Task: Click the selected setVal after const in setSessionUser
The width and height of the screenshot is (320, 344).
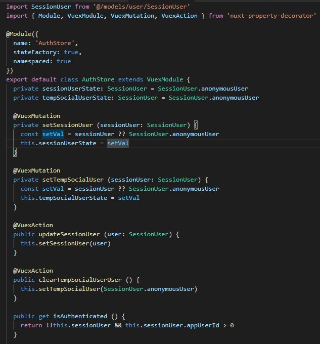Action: pyautogui.click(x=53, y=134)
